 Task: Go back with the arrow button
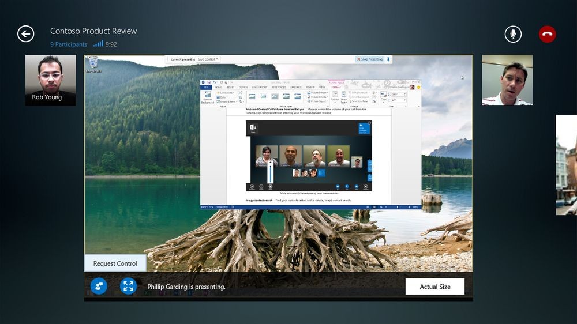tap(26, 34)
